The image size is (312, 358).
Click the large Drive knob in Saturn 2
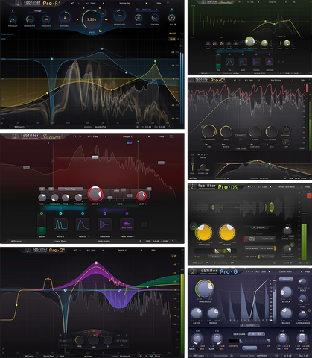click(x=95, y=194)
